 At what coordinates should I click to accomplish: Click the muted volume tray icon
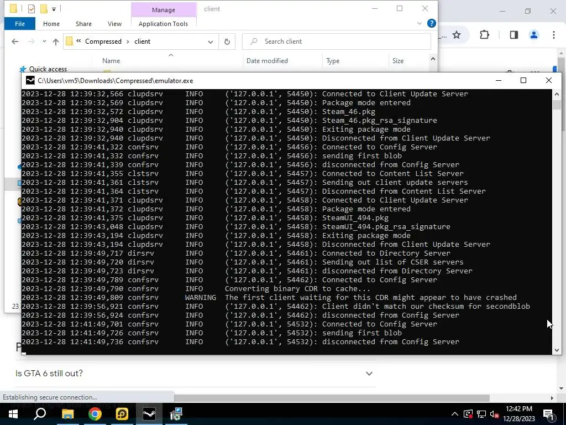click(494, 414)
